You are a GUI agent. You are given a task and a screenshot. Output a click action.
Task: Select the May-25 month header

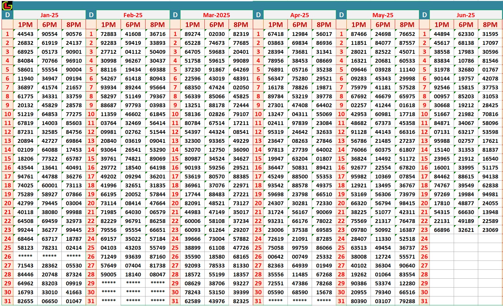(383, 15)
